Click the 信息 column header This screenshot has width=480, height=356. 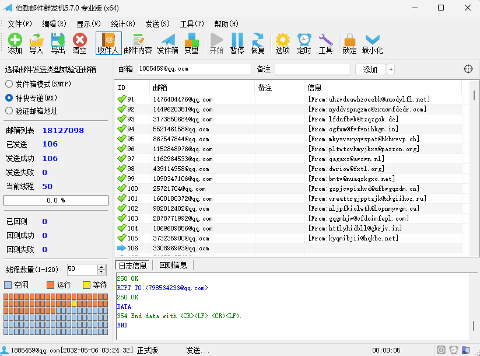[x=383, y=88]
